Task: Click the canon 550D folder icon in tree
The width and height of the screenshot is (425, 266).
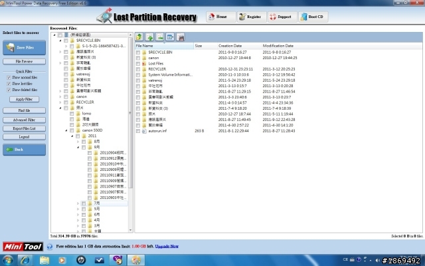Action: [78, 130]
